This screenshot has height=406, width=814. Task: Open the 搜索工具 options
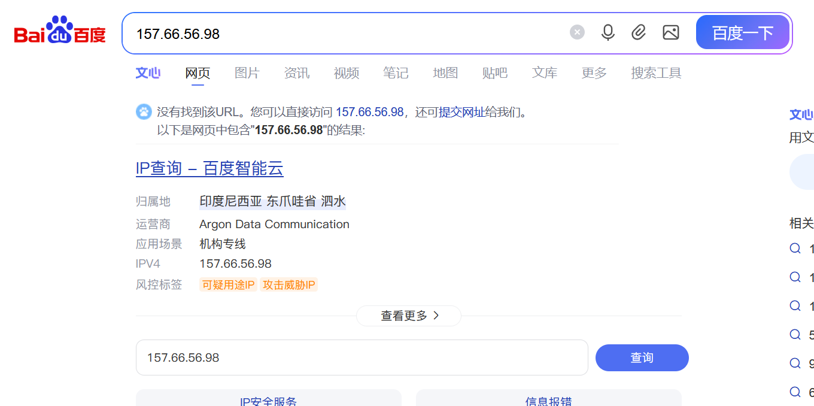pyautogui.click(x=656, y=72)
